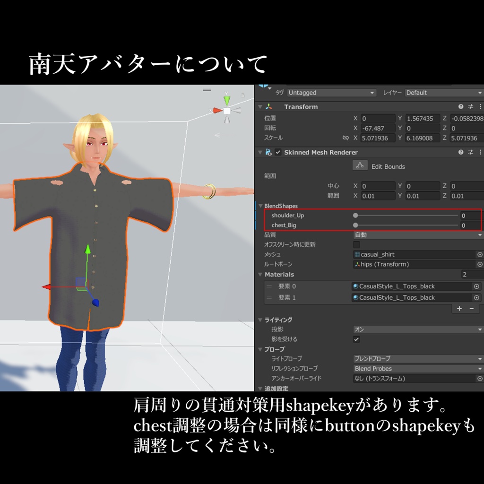This screenshot has width=484, height=484.
Task: Open the light probes ブレンドプローブ dropdown
Action: (x=418, y=359)
